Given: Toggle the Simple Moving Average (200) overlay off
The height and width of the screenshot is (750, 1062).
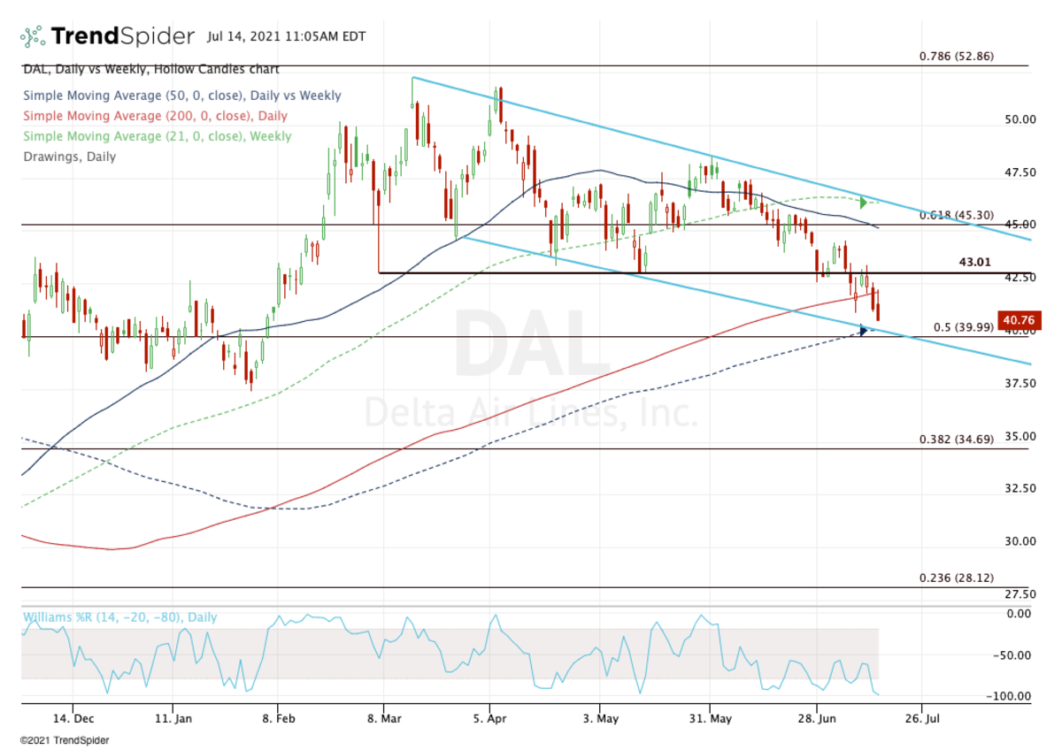Looking at the screenshot, I should tap(153, 115).
